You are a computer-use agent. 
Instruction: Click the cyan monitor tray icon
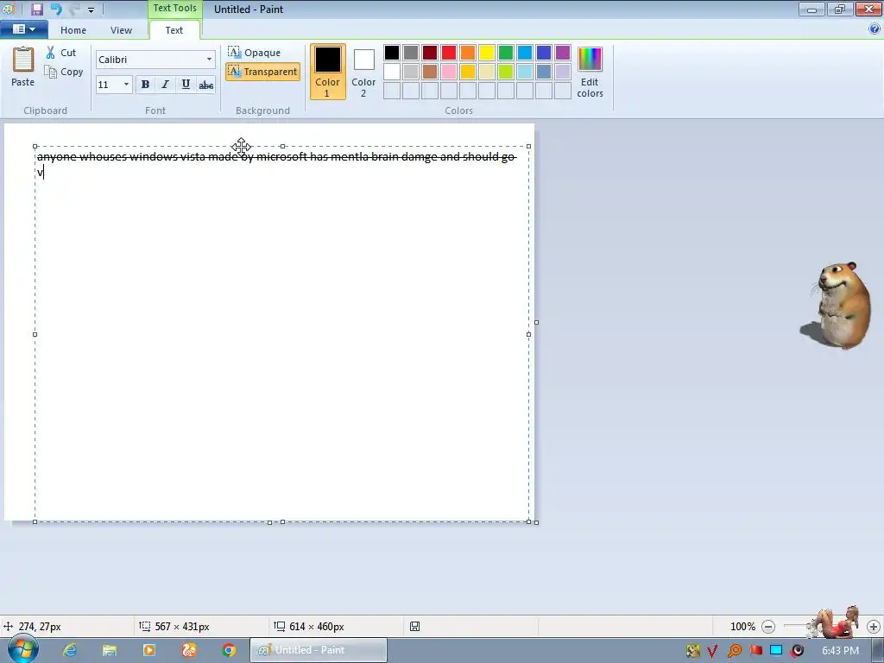click(776, 651)
